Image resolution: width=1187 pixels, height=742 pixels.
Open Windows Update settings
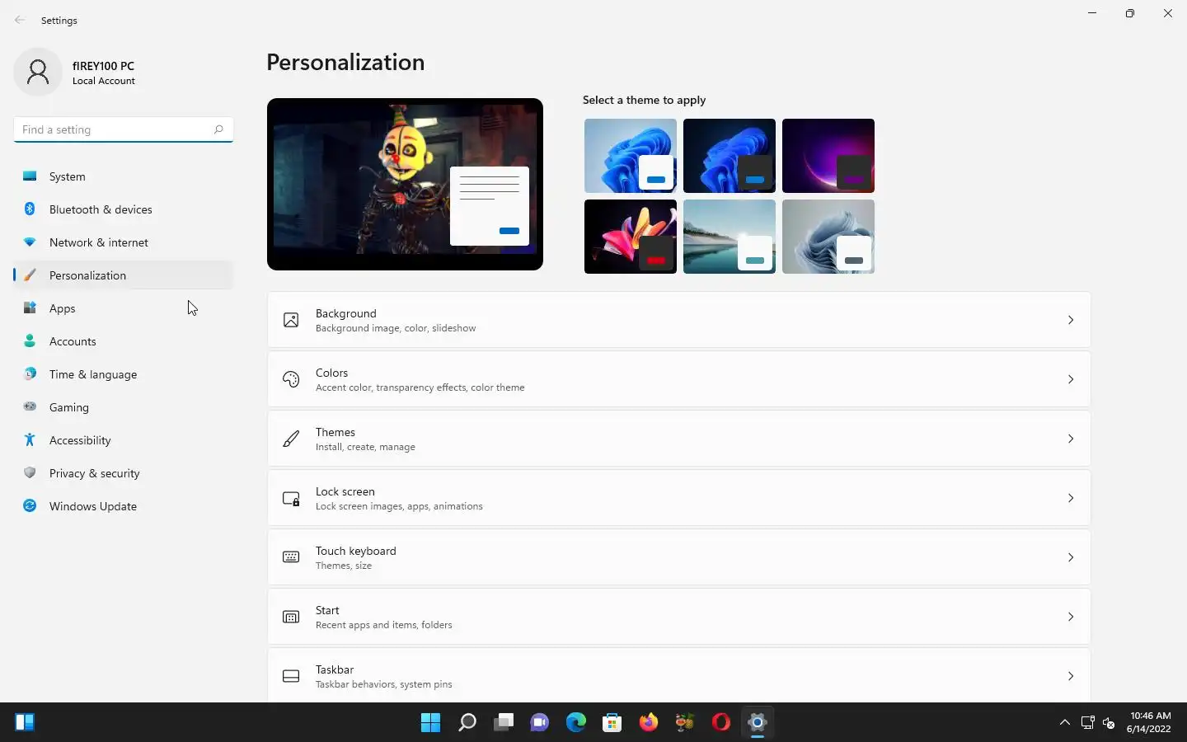click(124, 506)
